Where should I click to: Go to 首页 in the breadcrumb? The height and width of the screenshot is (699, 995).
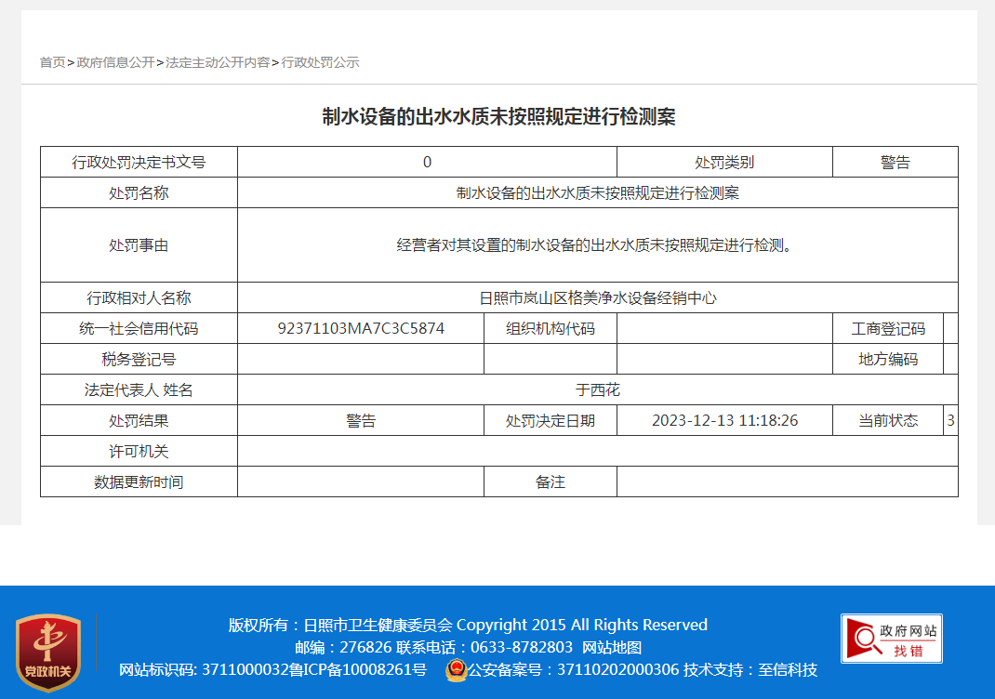(x=52, y=62)
